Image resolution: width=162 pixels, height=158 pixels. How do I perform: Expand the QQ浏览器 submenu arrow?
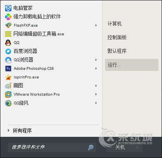coord(96,60)
